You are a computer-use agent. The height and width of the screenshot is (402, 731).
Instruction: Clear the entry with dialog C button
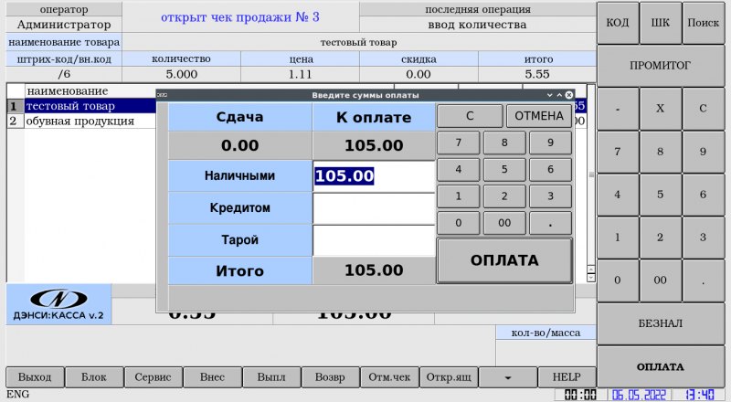(470, 116)
